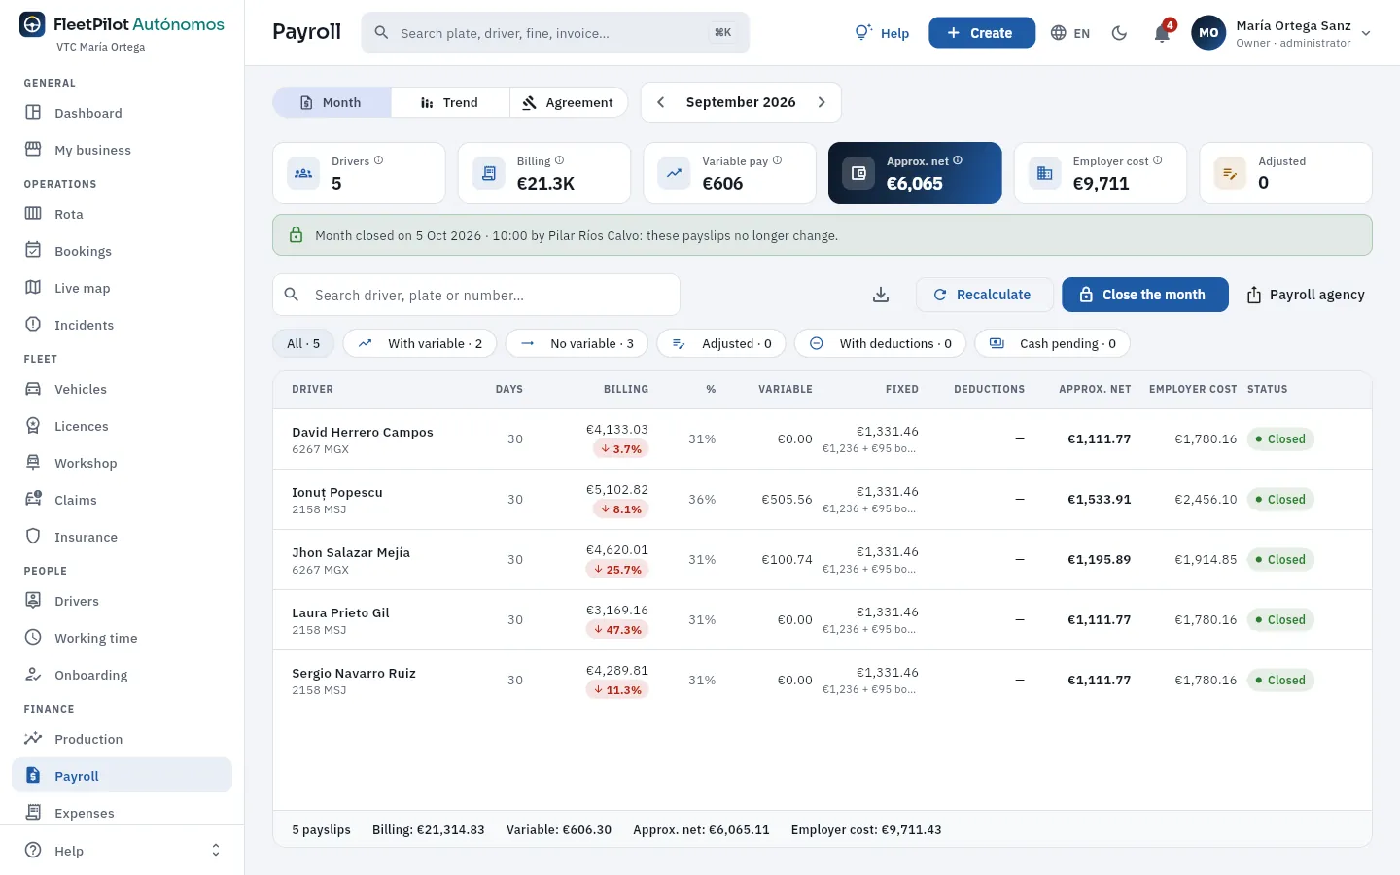This screenshot has height=875, width=1400.
Task: Open Workshop in the sidebar
Action: click(x=122, y=463)
